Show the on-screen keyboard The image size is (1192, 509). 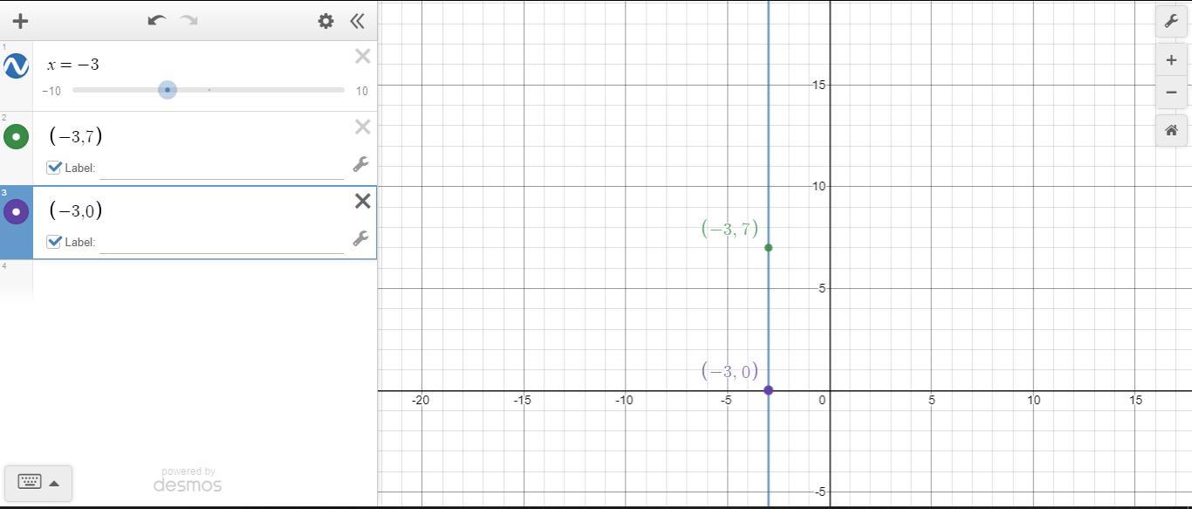(38, 482)
